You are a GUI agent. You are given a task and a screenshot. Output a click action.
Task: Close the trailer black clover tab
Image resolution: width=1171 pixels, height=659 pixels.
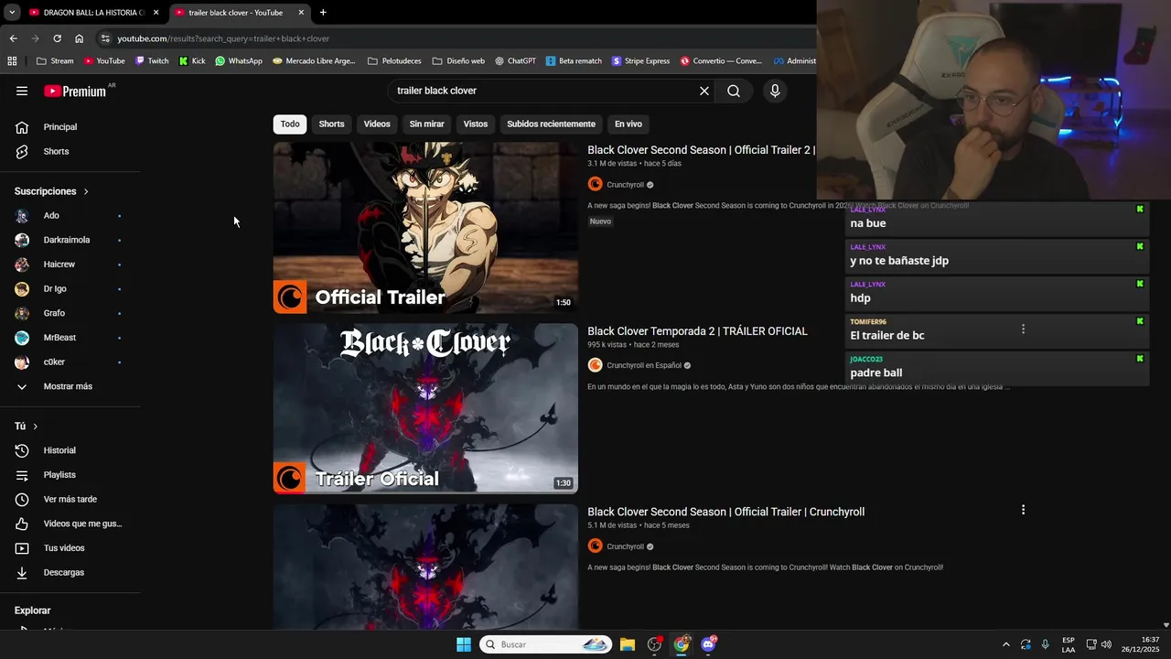pyautogui.click(x=301, y=13)
